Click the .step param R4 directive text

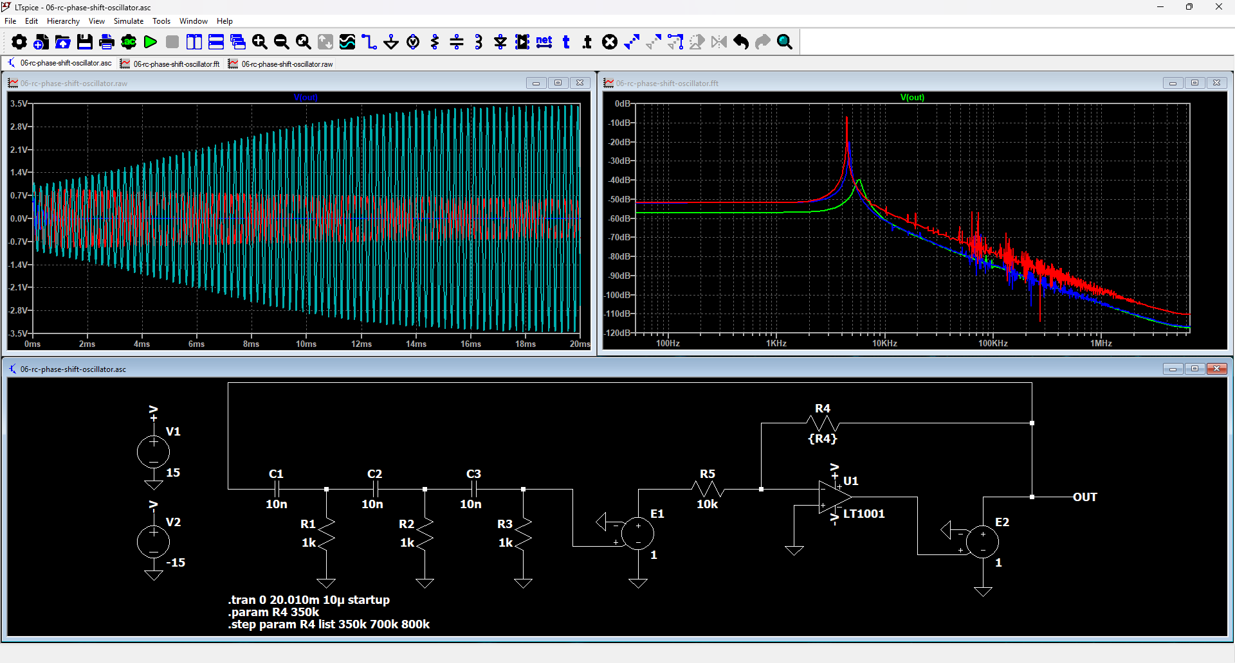(x=329, y=624)
